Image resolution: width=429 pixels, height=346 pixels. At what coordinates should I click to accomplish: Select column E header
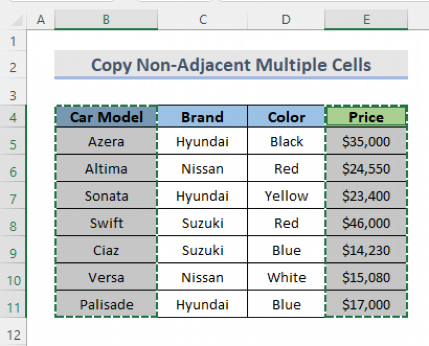point(366,20)
